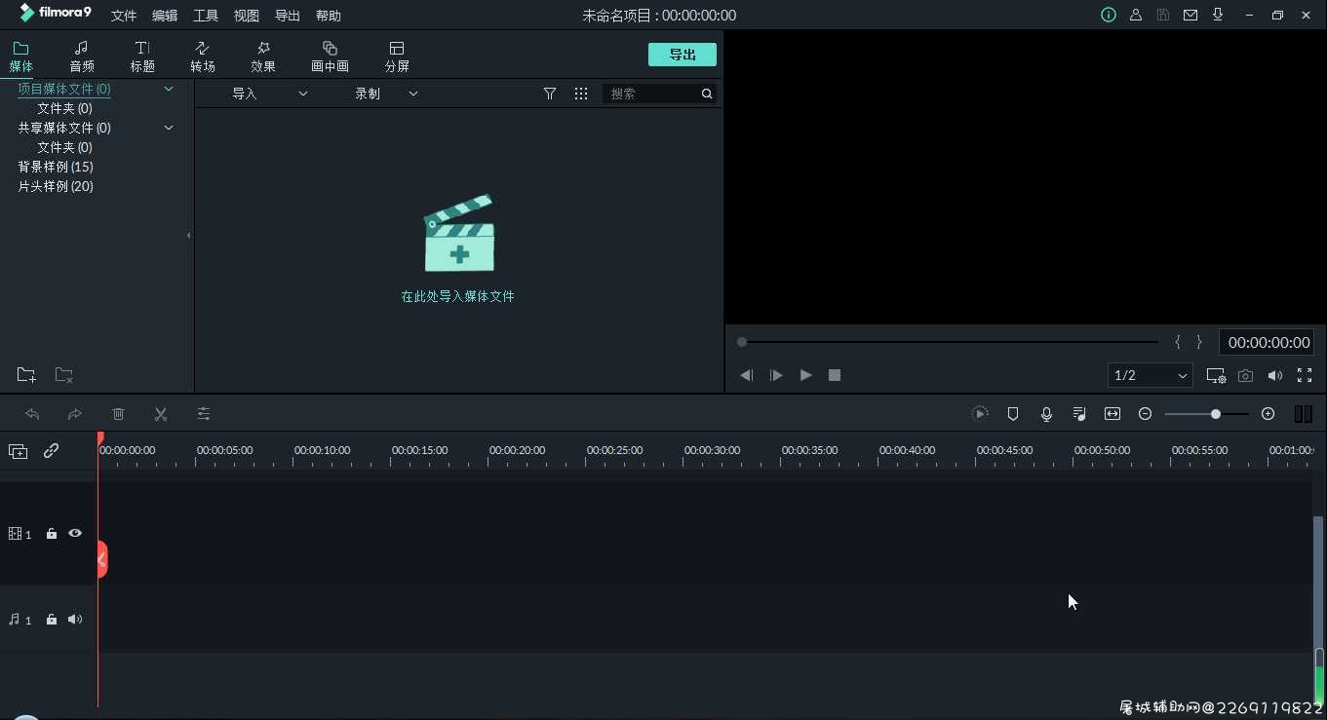Open the edit adjustments sliders icon
Screen dimensions: 1327x720
204,414
